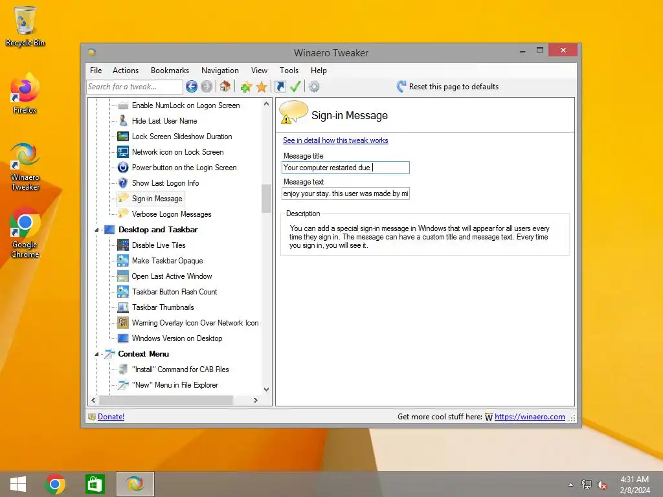The image size is (663, 497).
Task: Click the tree horizontal scroll-right arrow
Action: (255, 400)
